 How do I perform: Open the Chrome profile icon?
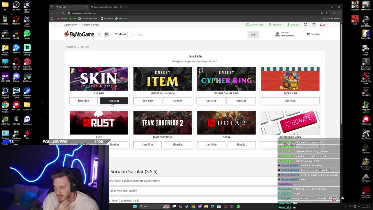click(334, 13)
